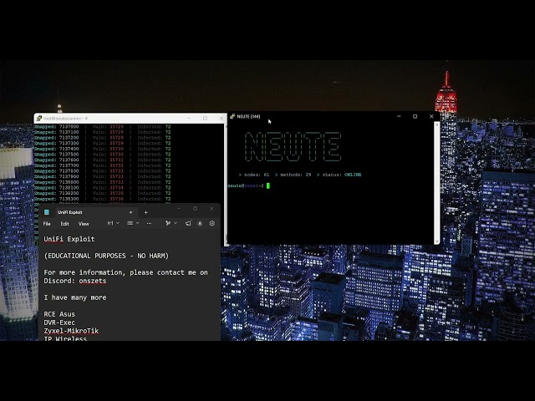Expand the list formatting dropdown in Notepad
Image resolution: width=535 pixels, height=401 pixels.
tap(133, 223)
